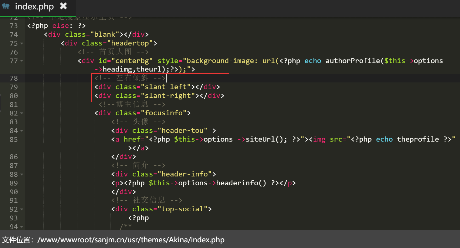Collapse the comment block at line 94
The height and width of the screenshot is (248, 460).
tap(22, 227)
